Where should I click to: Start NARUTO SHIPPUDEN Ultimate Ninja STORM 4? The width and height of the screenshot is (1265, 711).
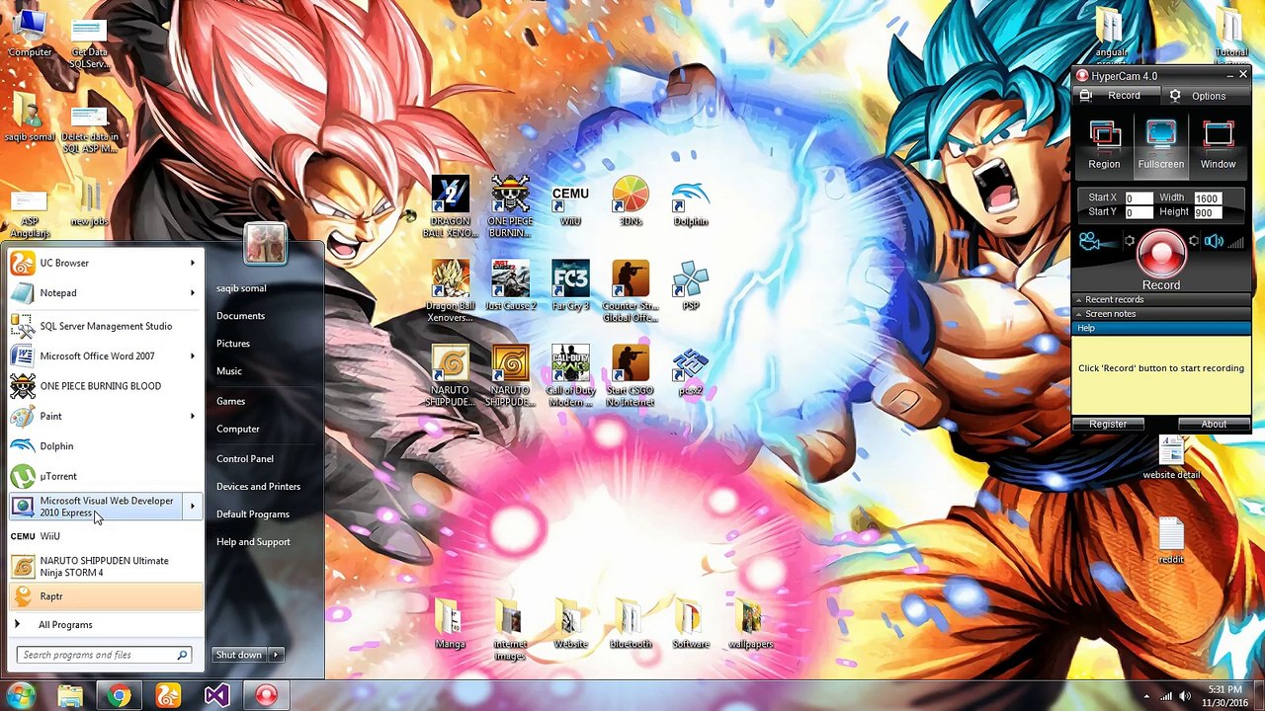(105, 567)
